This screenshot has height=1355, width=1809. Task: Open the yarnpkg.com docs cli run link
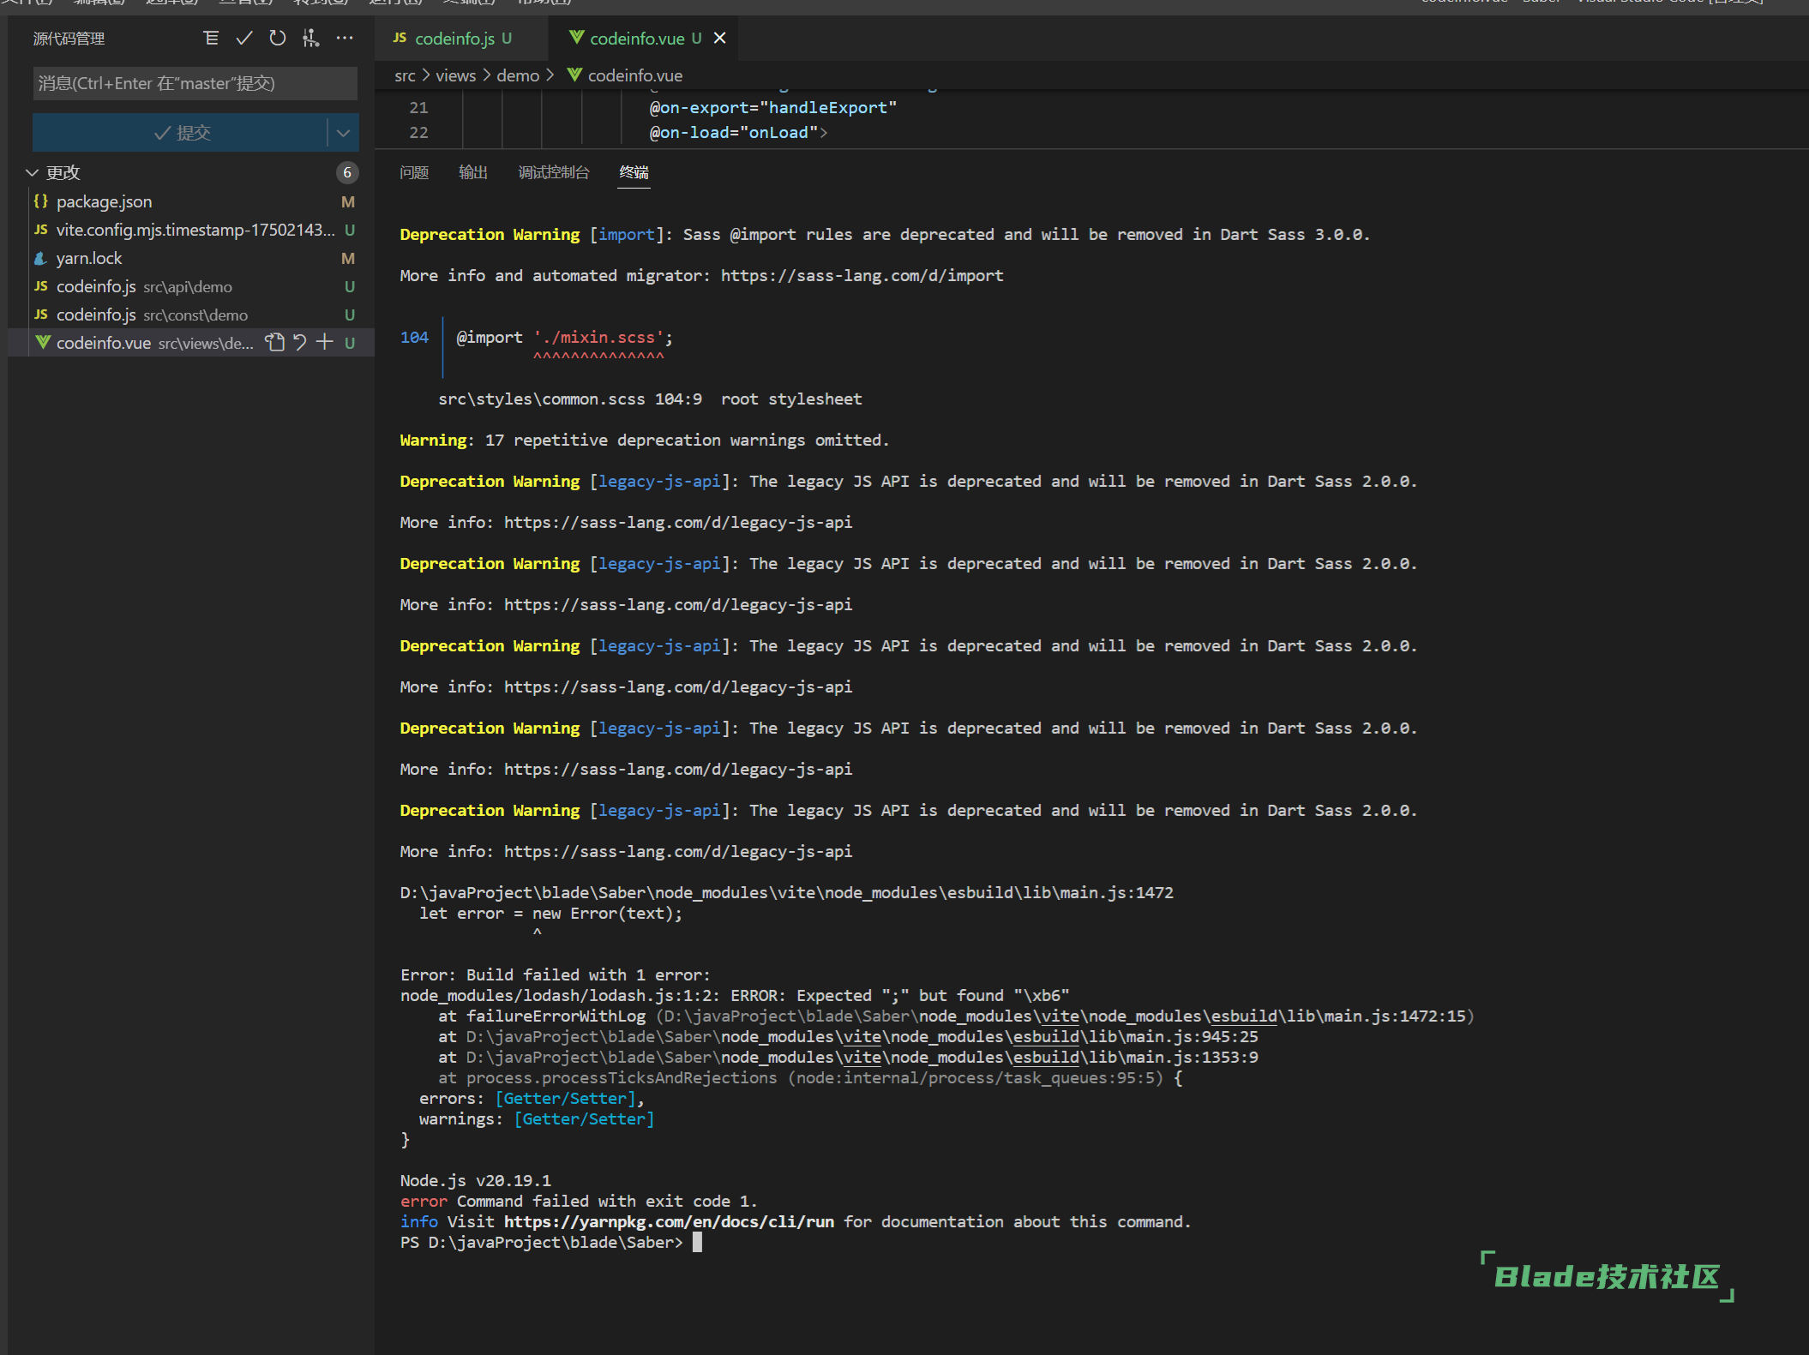(x=669, y=1221)
